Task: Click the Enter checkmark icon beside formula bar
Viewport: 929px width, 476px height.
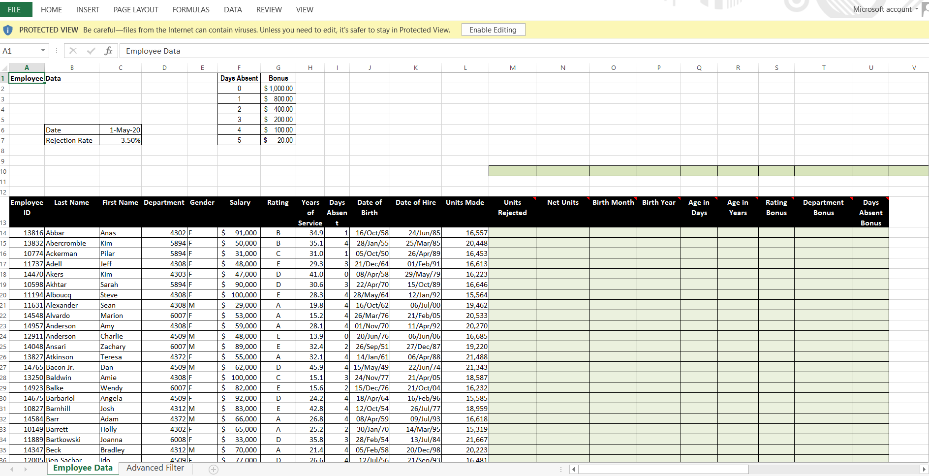Action: pyautogui.click(x=91, y=51)
